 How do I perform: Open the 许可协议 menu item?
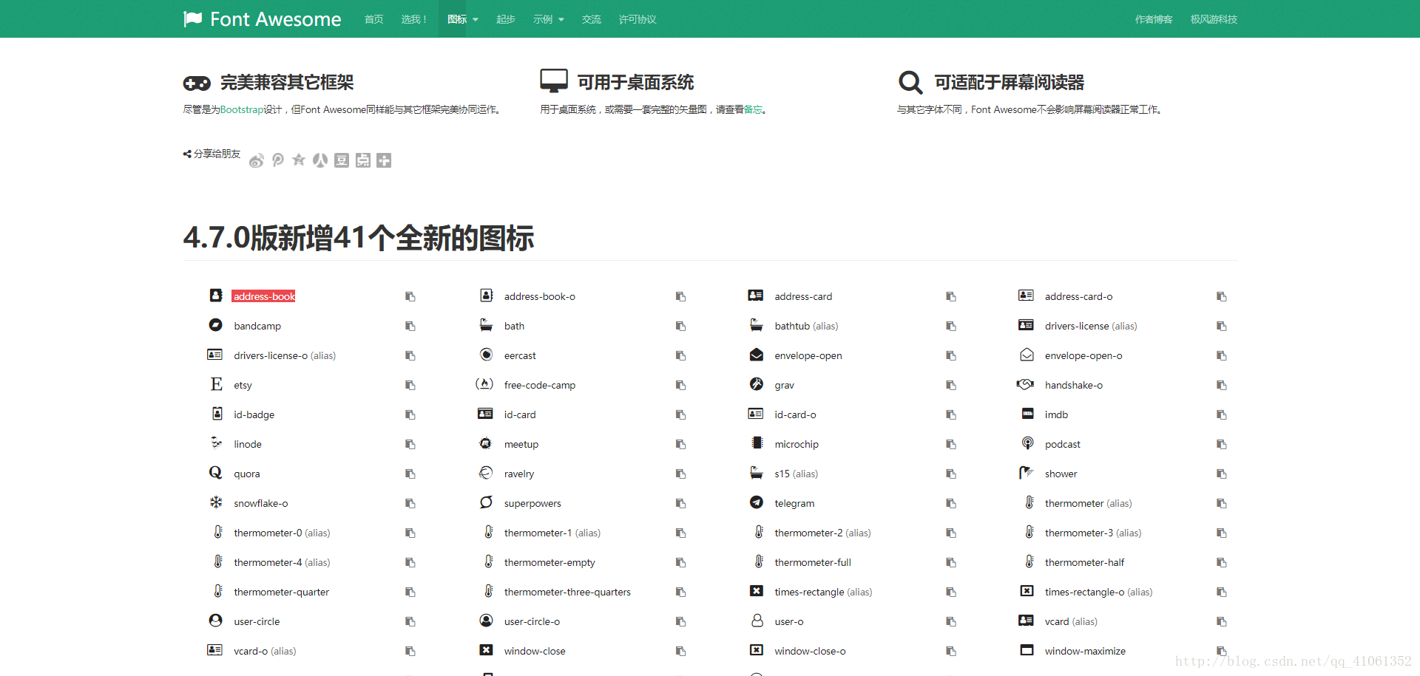pos(638,19)
